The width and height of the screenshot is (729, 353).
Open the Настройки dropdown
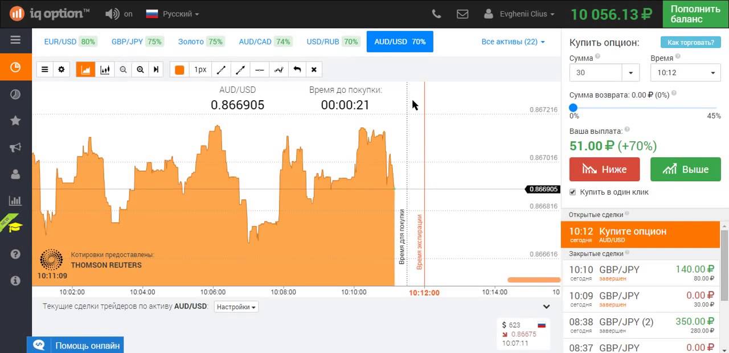tap(236, 306)
